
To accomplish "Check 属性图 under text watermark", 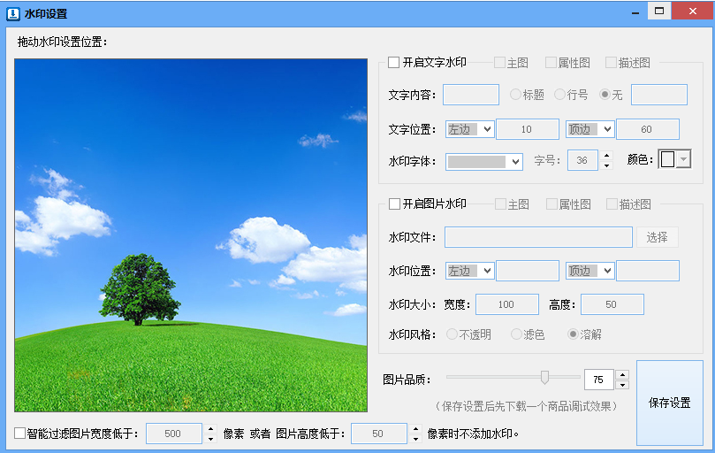I will (551, 63).
